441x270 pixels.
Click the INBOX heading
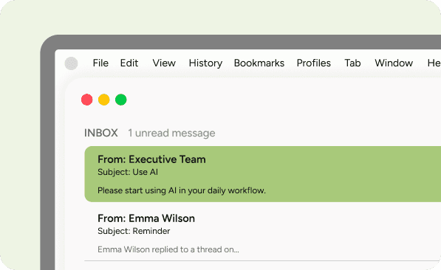coord(101,133)
